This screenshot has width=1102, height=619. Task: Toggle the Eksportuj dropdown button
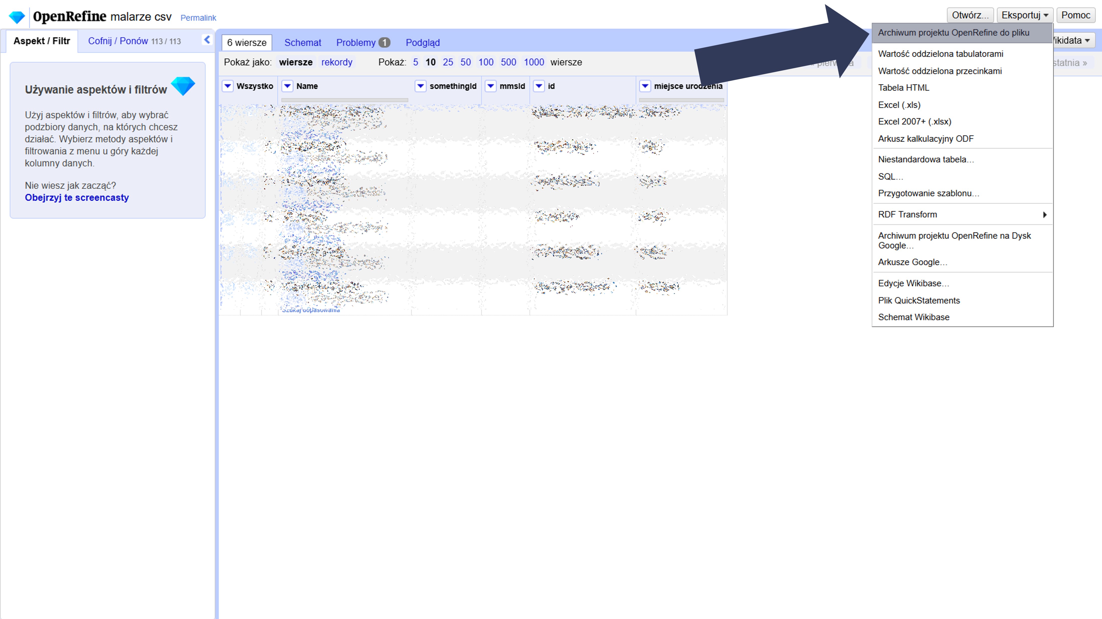tap(1024, 15)
